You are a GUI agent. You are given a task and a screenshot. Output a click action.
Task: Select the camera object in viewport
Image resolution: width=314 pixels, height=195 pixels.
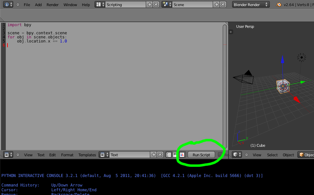coord(244,77)
